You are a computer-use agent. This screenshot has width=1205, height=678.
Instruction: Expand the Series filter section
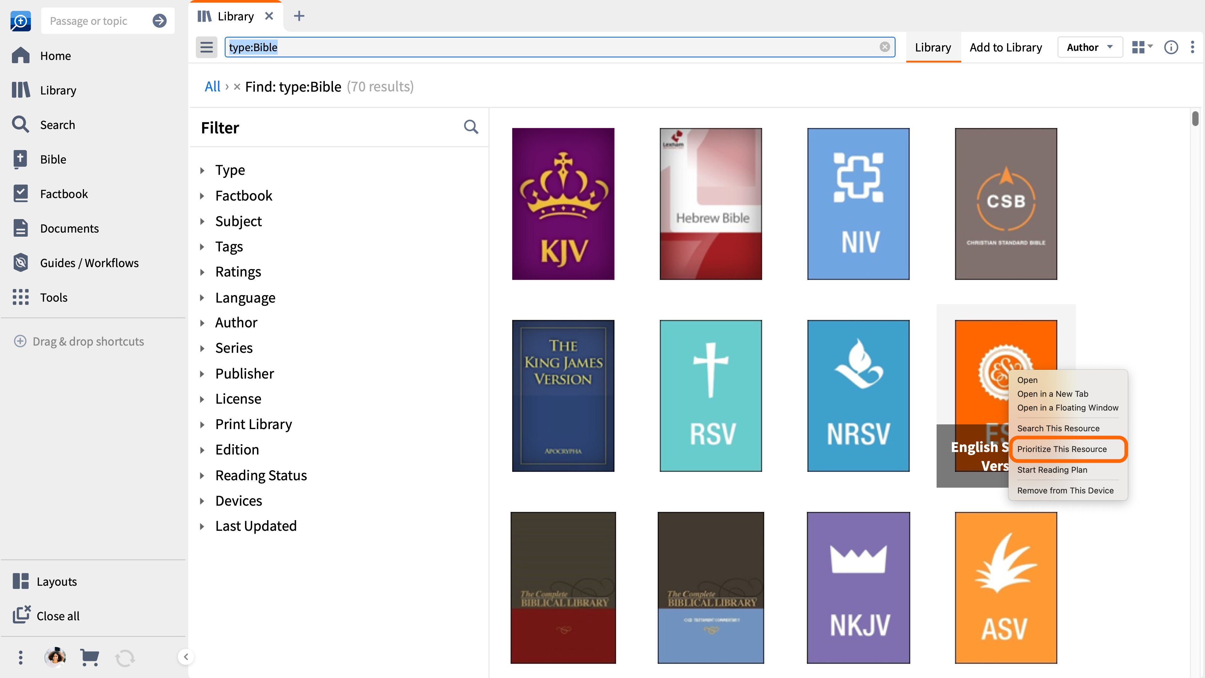click(201, 348)
